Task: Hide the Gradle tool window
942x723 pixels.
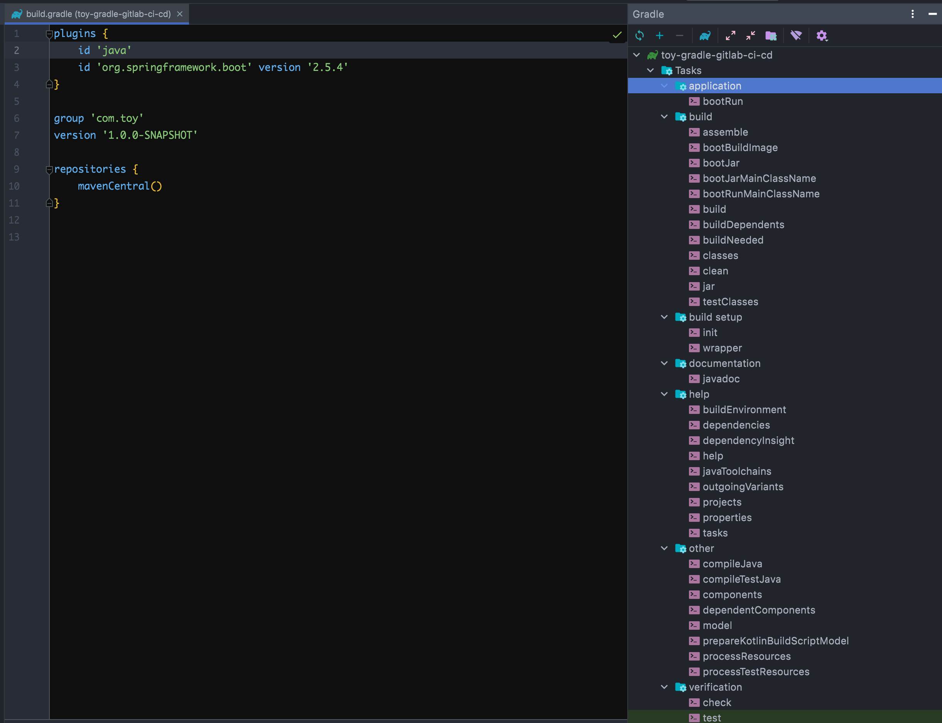Action: [932, 14]
